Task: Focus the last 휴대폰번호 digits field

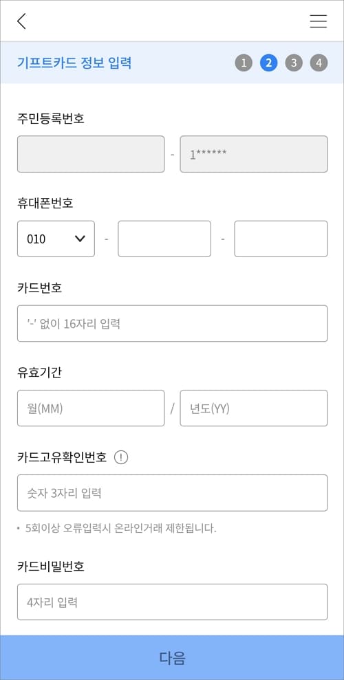Action: point(281,239)
